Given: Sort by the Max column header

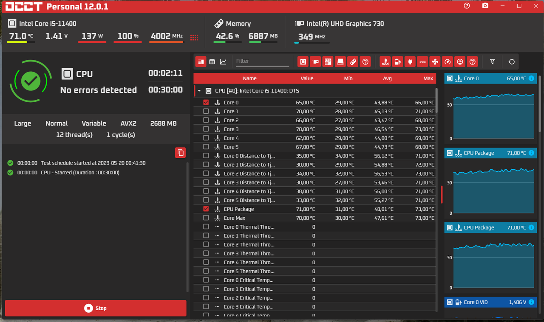Looking at the screenshot, I should pos(428,78).
